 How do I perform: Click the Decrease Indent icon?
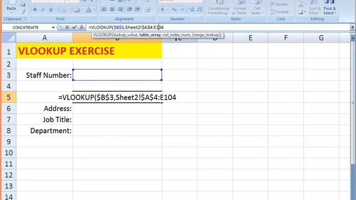pyautogui.click(x=130, y=9)
